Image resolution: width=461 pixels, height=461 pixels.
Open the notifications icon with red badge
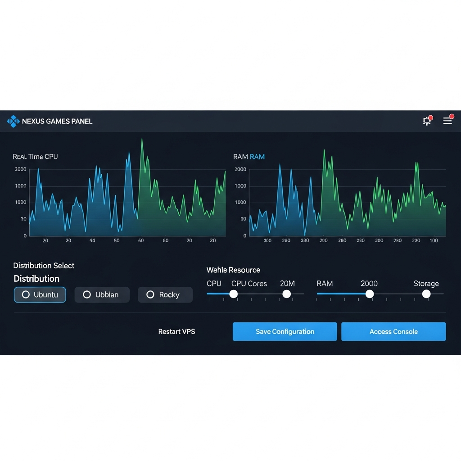[427, 121]
